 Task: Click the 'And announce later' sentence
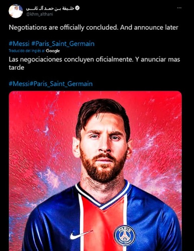point(149,27)
